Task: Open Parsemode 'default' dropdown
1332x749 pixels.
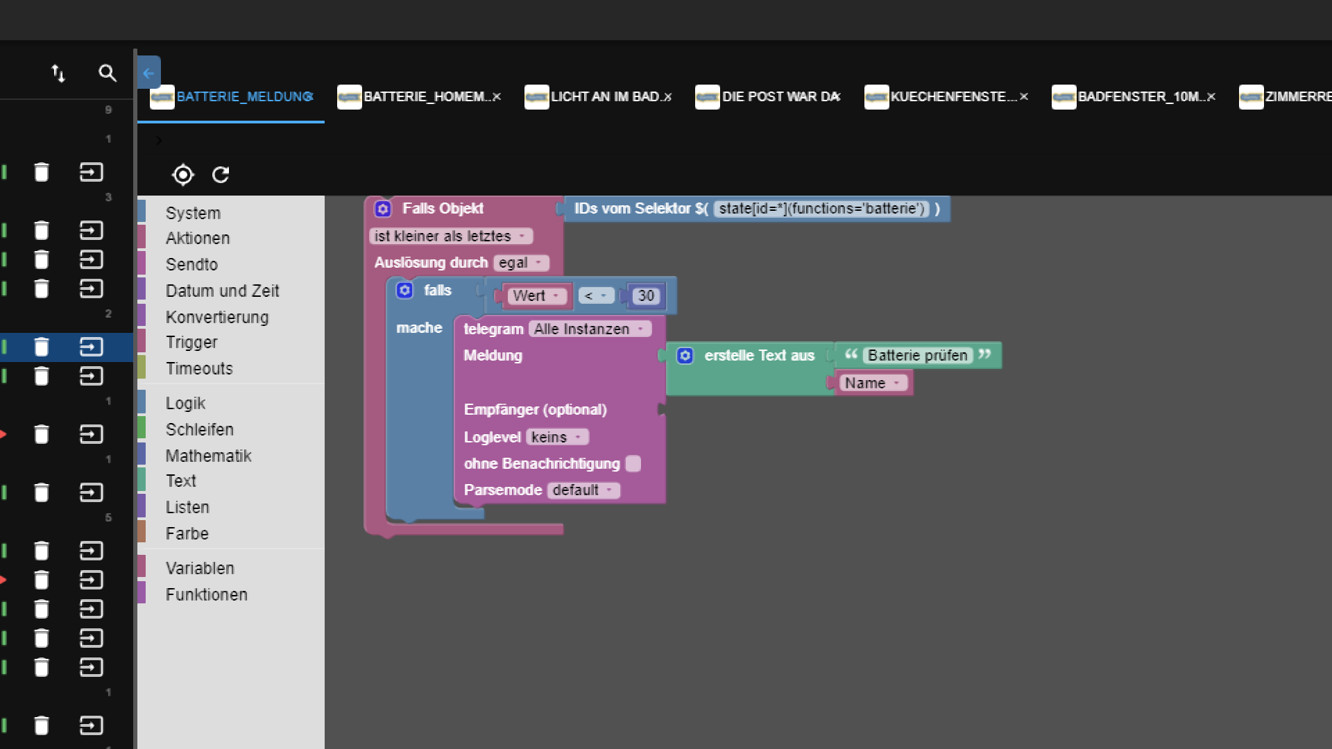Action: tap(583, 490)
